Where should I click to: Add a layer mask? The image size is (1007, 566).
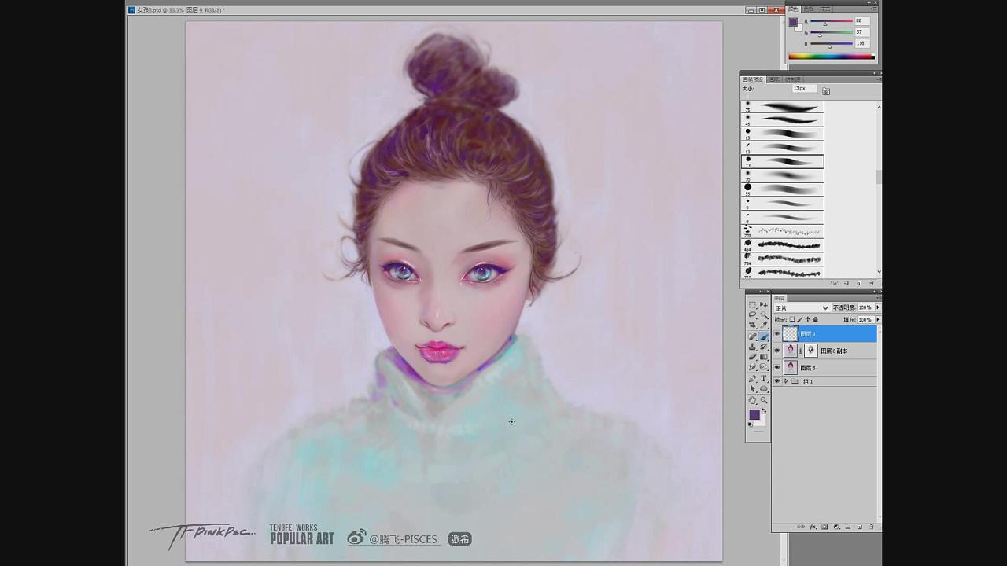(824, 527)
